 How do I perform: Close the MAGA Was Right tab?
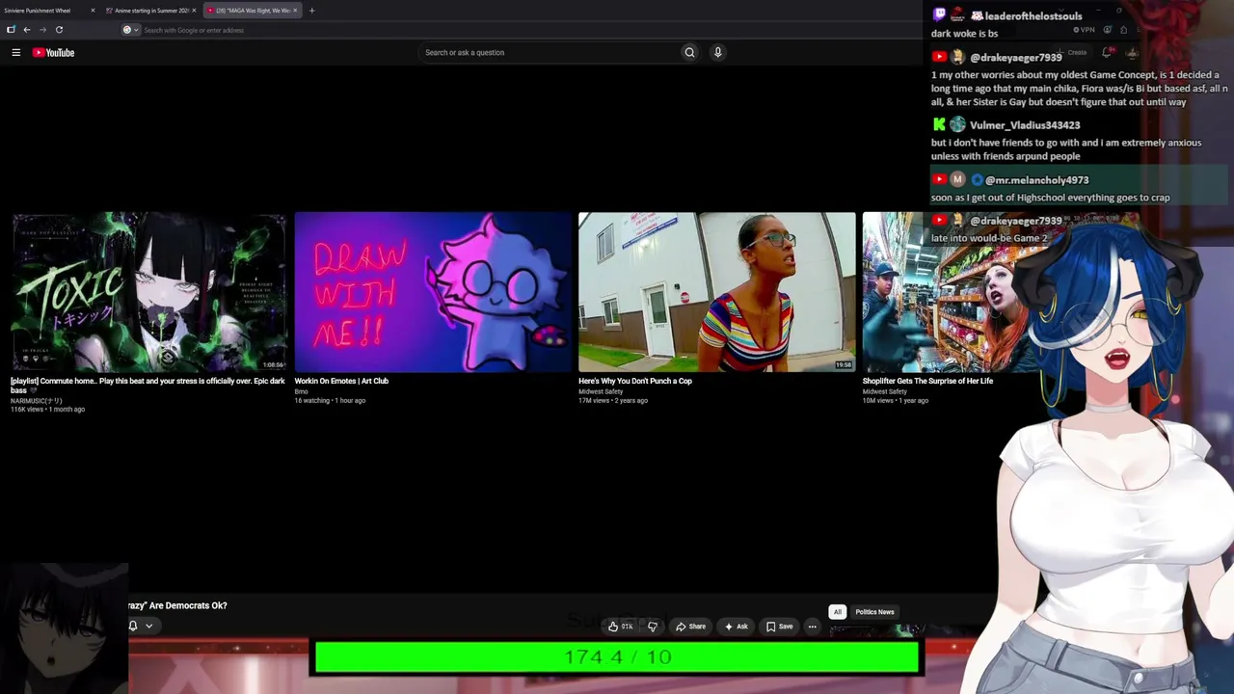[x=295, y=11]
